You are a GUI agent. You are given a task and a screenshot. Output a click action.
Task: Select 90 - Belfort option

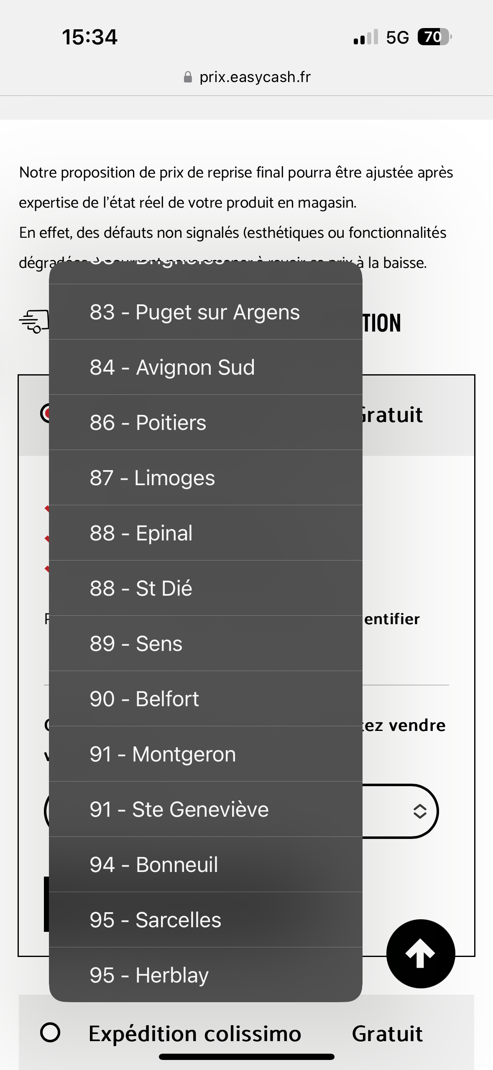tap(206, 699)
